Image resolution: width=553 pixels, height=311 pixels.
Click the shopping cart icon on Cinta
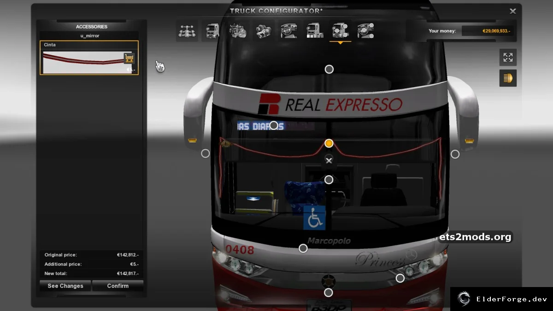point(129,58)
